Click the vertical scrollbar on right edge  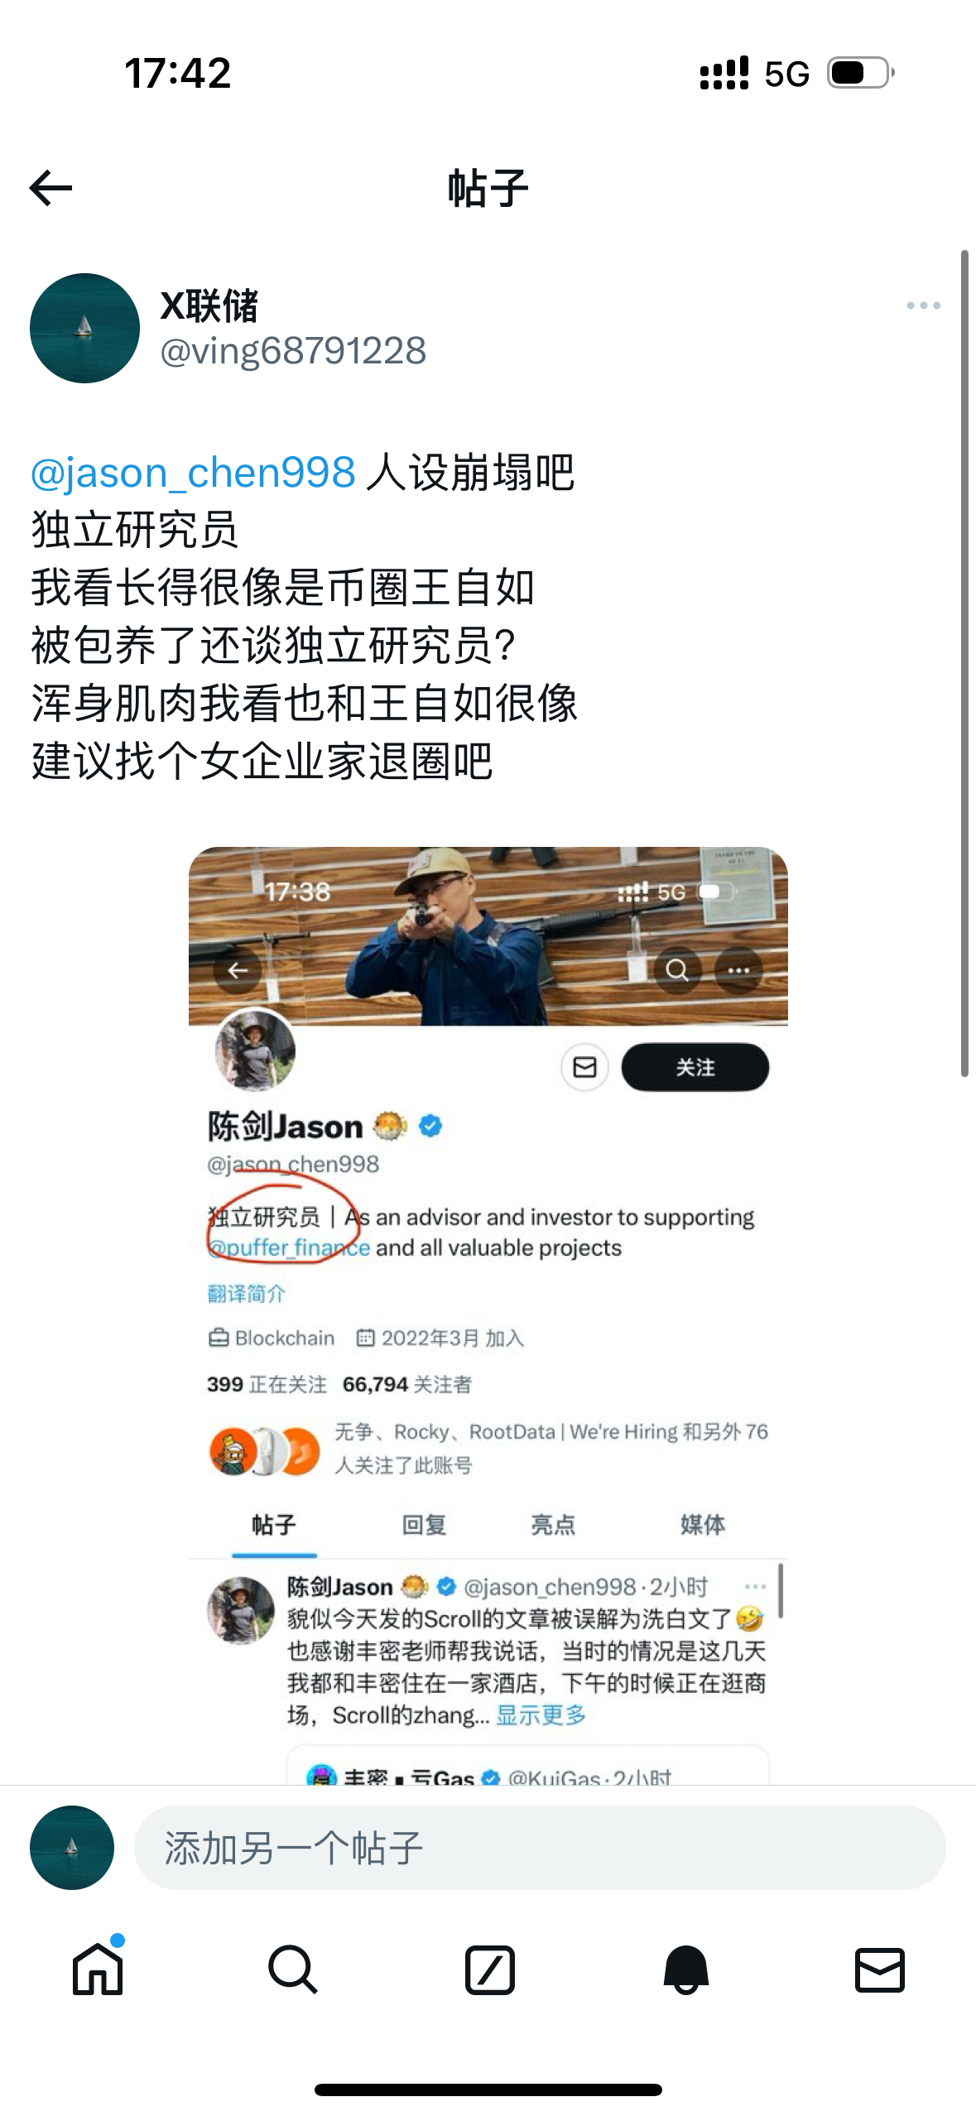click(964, 662)
